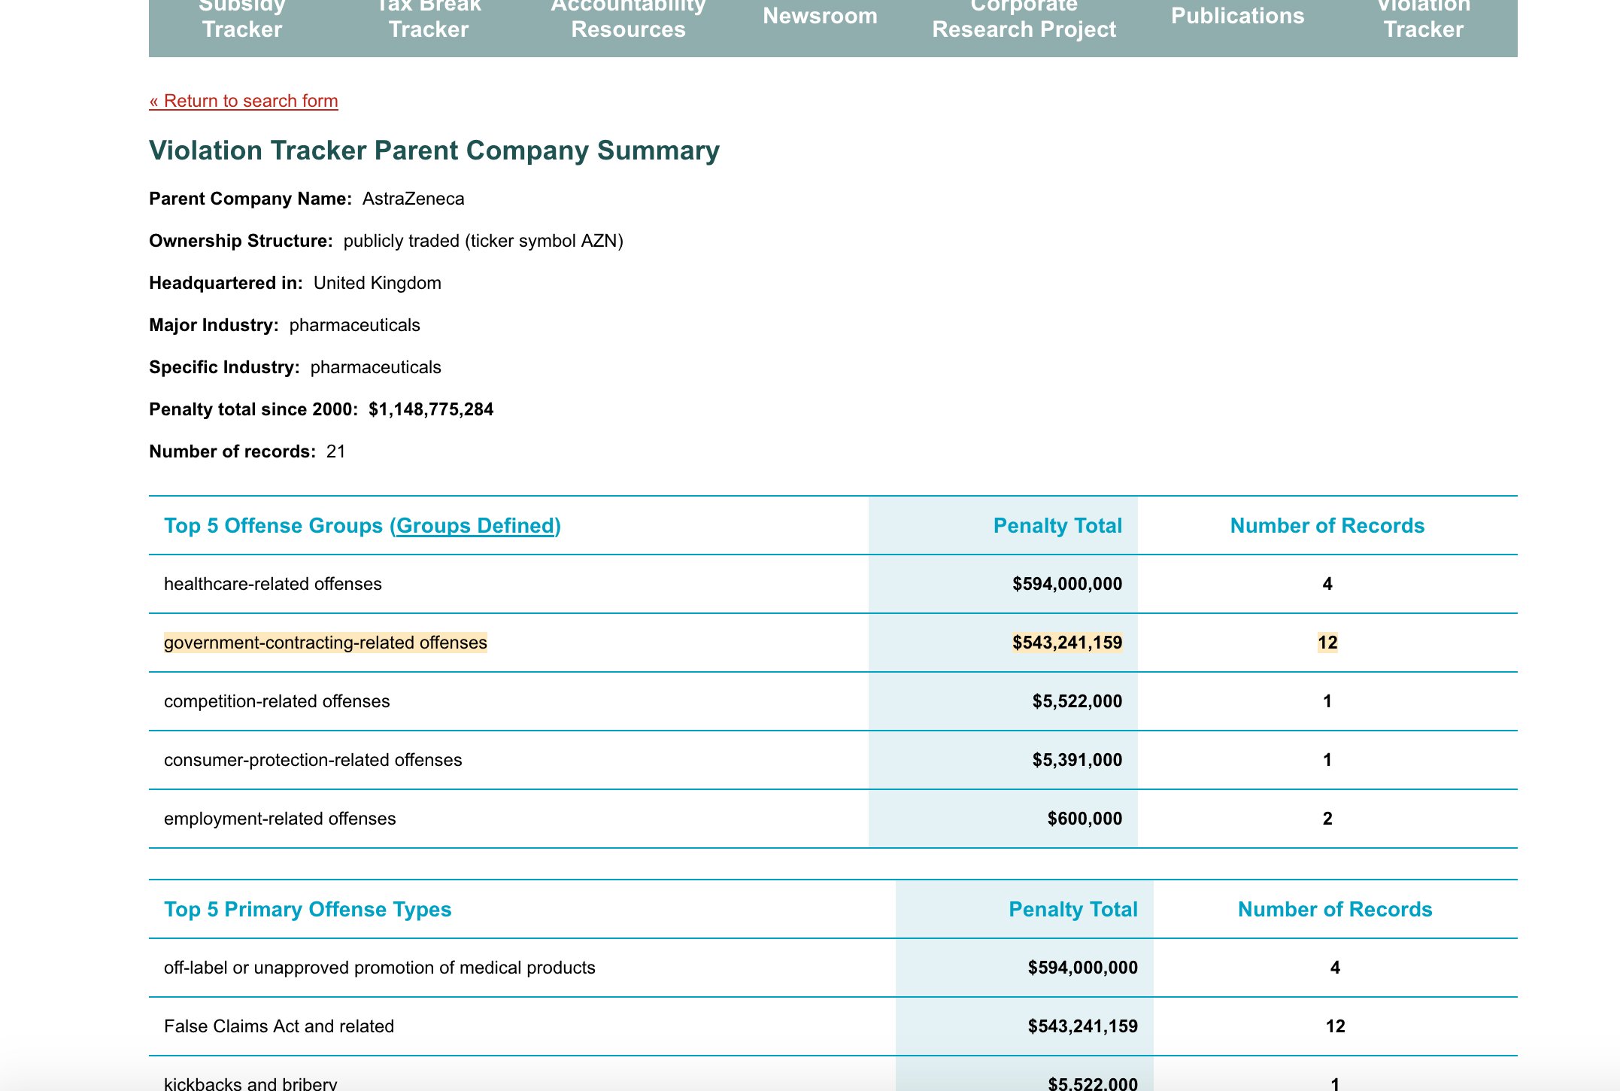Viewport: 1620px width, 1091px height.
Task: Click competition-related offenses row label
Action: pyautogui.click(x=277, y=701)
